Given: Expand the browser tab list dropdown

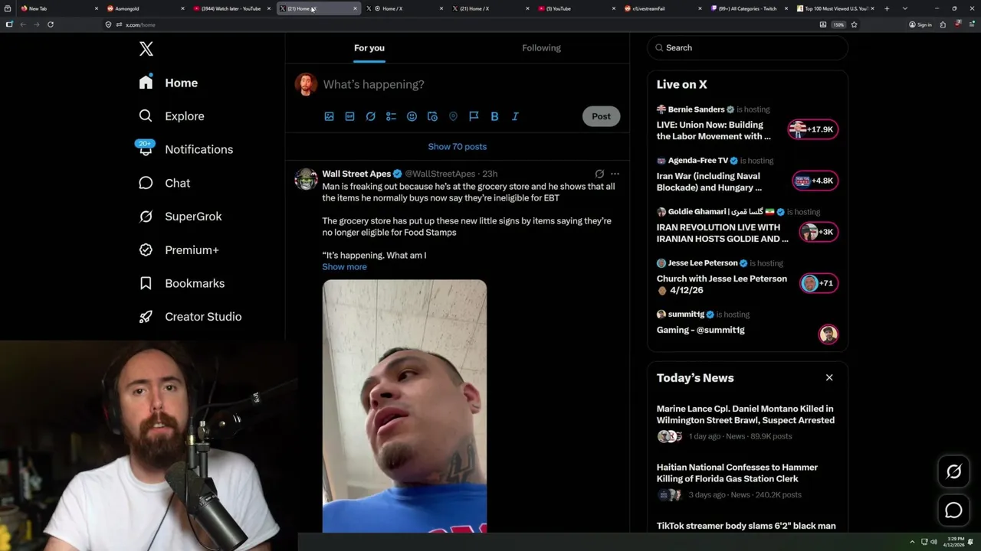Looking at the screenshot, I should pos(905,8).
